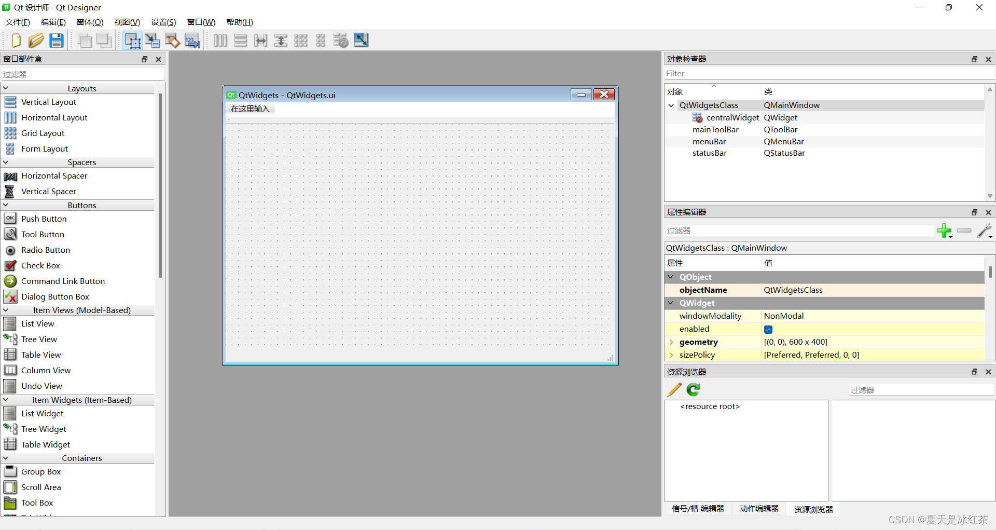Select <resource root> in resource browser

tap(710, 406)
